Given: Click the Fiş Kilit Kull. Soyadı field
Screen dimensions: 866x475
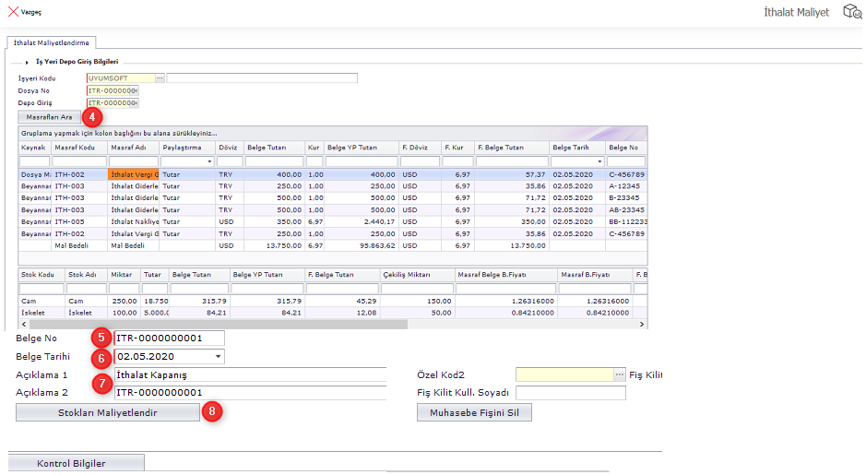Looking at the screenshot, I should [570, 393].
